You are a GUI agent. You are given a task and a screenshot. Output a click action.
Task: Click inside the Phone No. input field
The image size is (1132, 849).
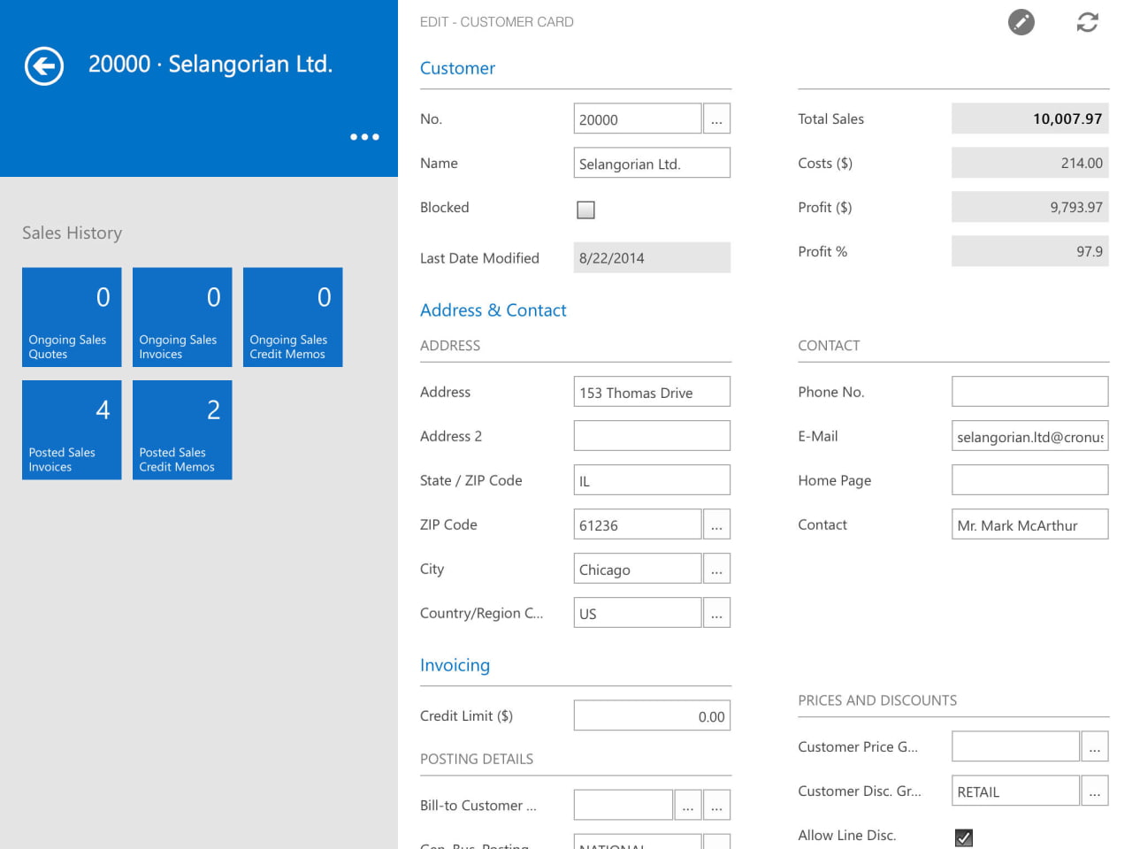1029,391
